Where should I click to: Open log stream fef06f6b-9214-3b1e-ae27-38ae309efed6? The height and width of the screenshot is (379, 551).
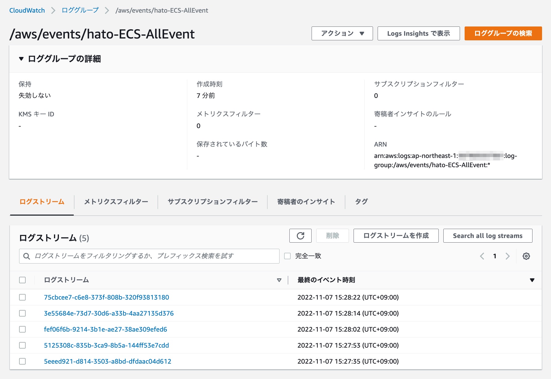click(105, 329)
